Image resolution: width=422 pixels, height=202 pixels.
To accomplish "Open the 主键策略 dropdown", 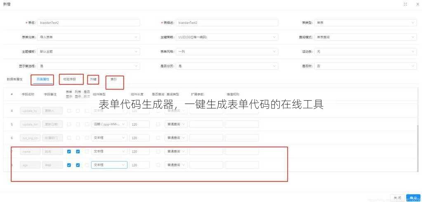I will point(227,37).
